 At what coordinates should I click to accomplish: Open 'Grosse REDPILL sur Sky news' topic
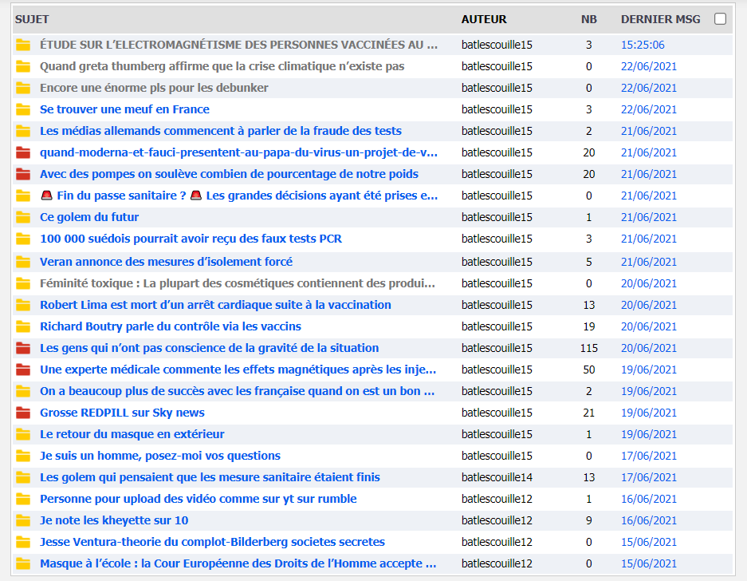[122, 413]
